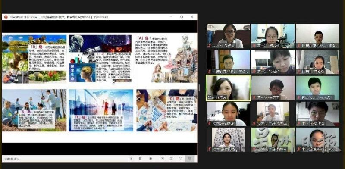
Task: Go to previous slide in status bar
Action: (x=131, y=159)
